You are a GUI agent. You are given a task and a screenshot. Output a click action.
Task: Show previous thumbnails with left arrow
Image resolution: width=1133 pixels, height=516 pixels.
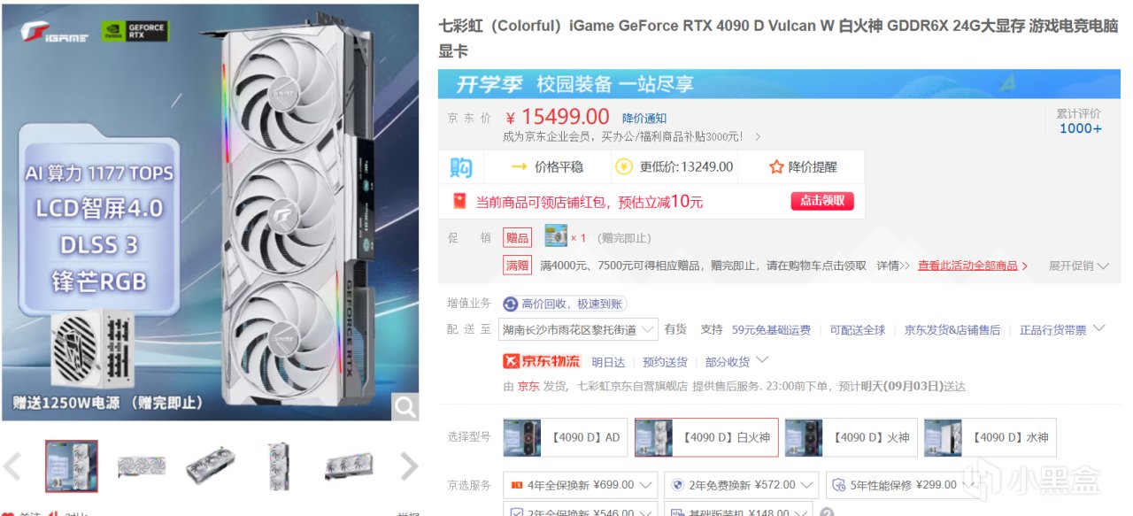pyautogui.click(x=12, y=466)
